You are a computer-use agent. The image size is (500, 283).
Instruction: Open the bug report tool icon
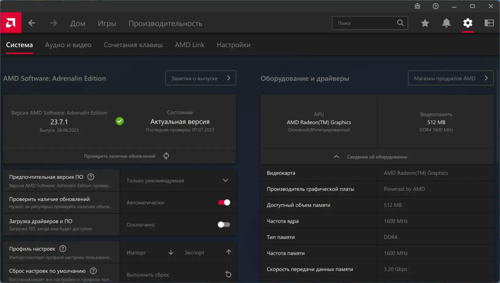[x=417, y=6]
